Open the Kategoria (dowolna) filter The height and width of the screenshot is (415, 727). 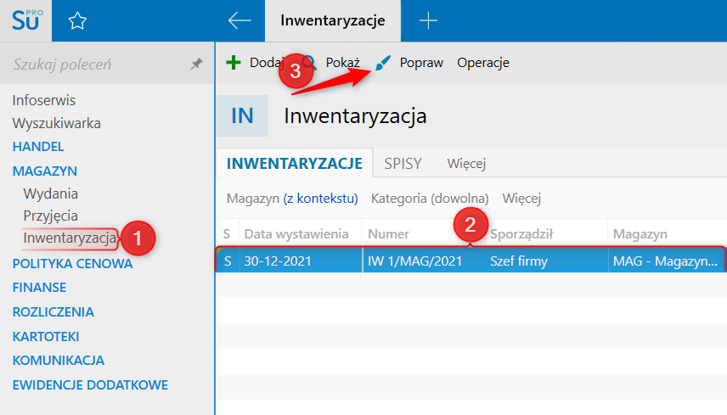coord(430,199)
